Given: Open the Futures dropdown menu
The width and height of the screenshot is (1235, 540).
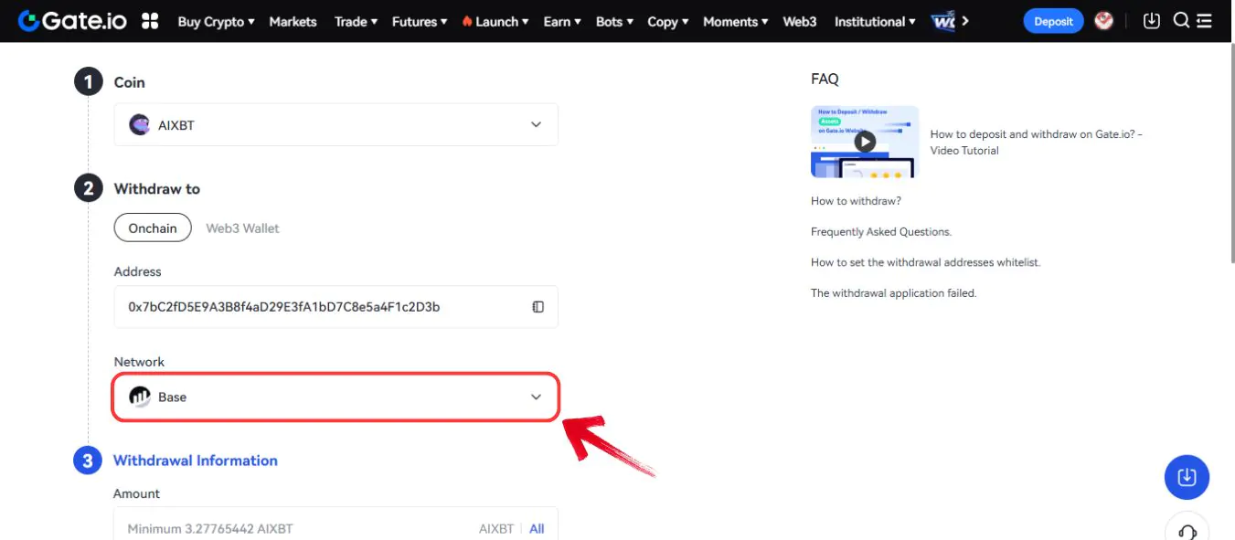Looking at the screenshot, I should 420,22.
